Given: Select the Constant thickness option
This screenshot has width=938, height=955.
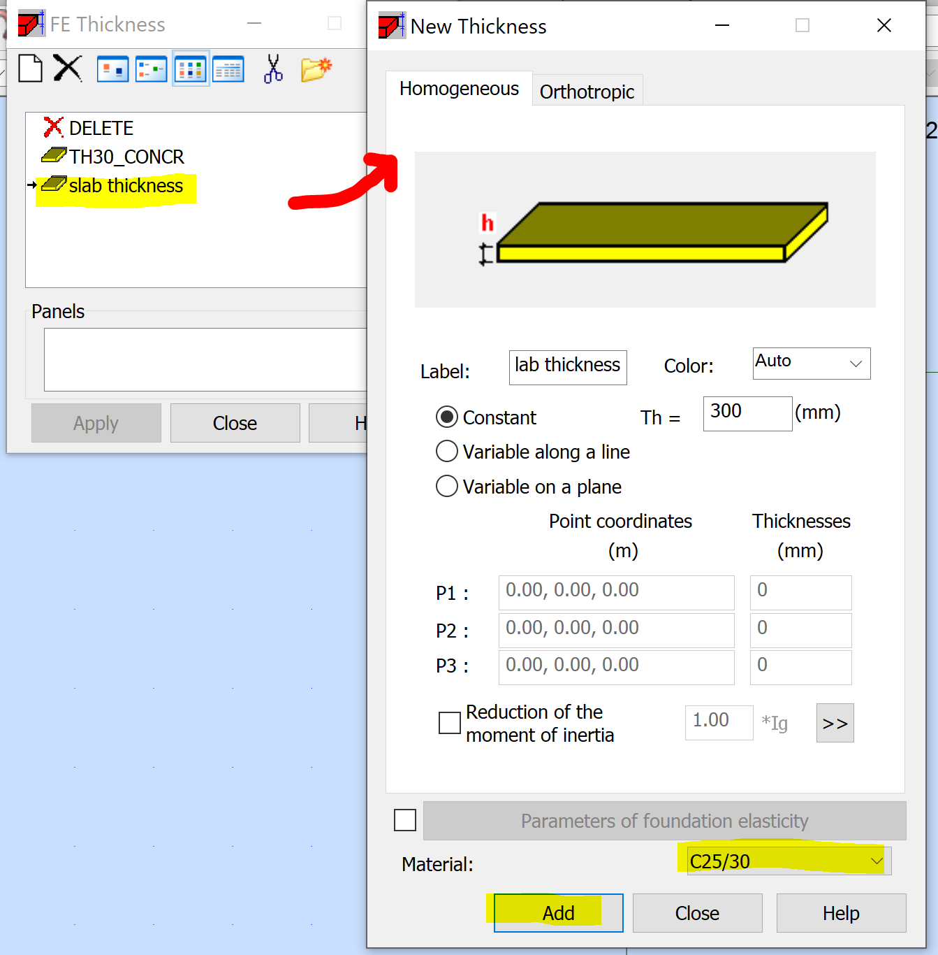Looking at the screenshot, I should pyautogui.click(x=446, y=417).
